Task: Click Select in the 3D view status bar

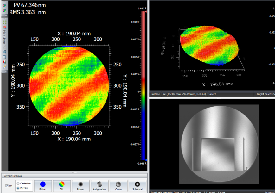Action: click(x=212, y=94)
